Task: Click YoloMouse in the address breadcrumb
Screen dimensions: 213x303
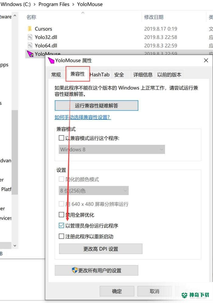Action: pos(90,4)
